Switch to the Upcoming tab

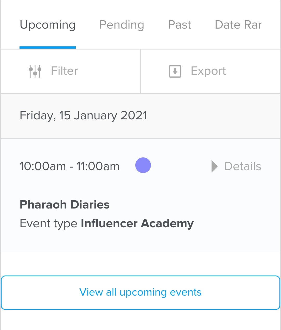point(48,25)
